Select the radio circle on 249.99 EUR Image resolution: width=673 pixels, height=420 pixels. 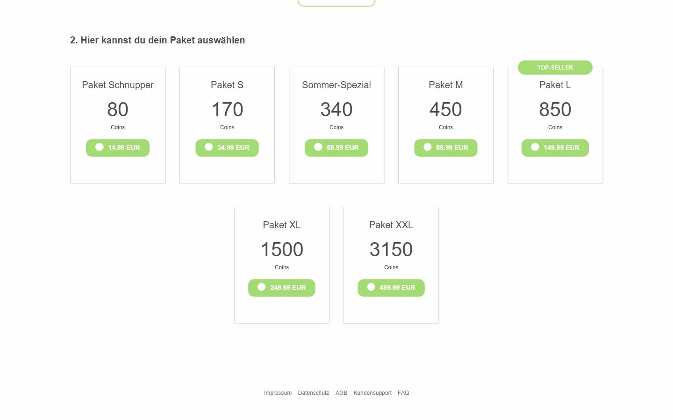(262, 287)
